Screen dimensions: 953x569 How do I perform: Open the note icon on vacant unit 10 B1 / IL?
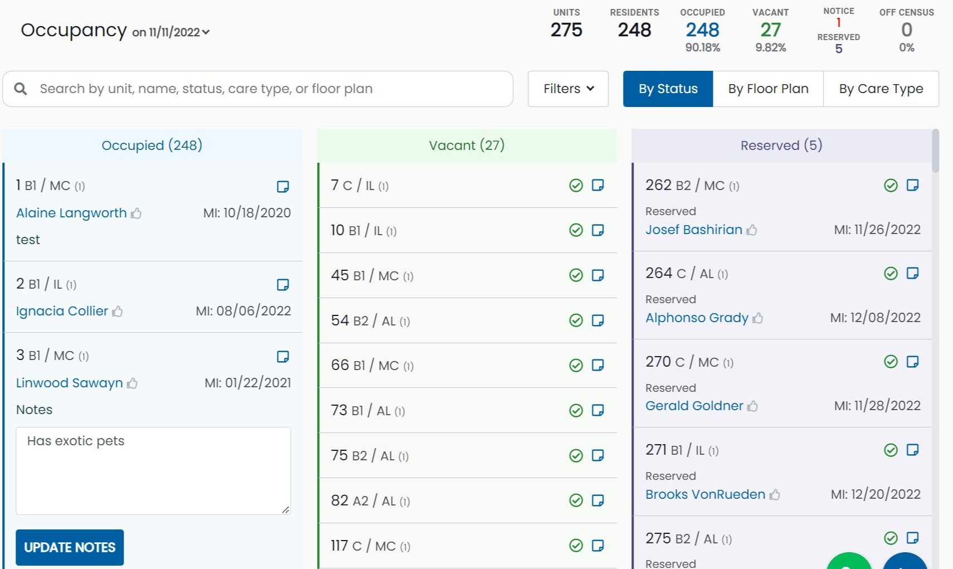click(598, 230)
